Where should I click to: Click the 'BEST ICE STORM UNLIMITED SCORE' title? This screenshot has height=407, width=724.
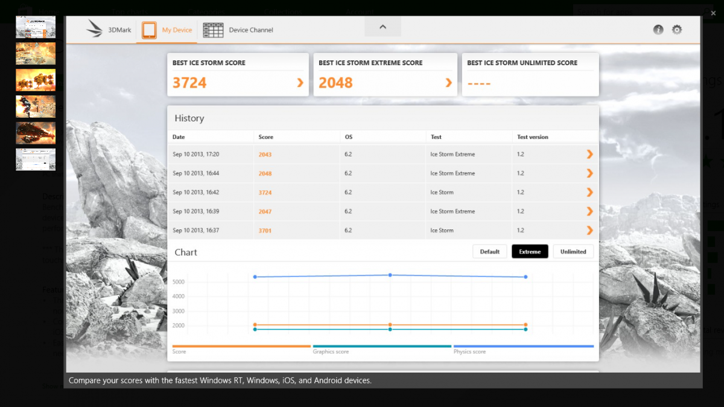[522, 63]
